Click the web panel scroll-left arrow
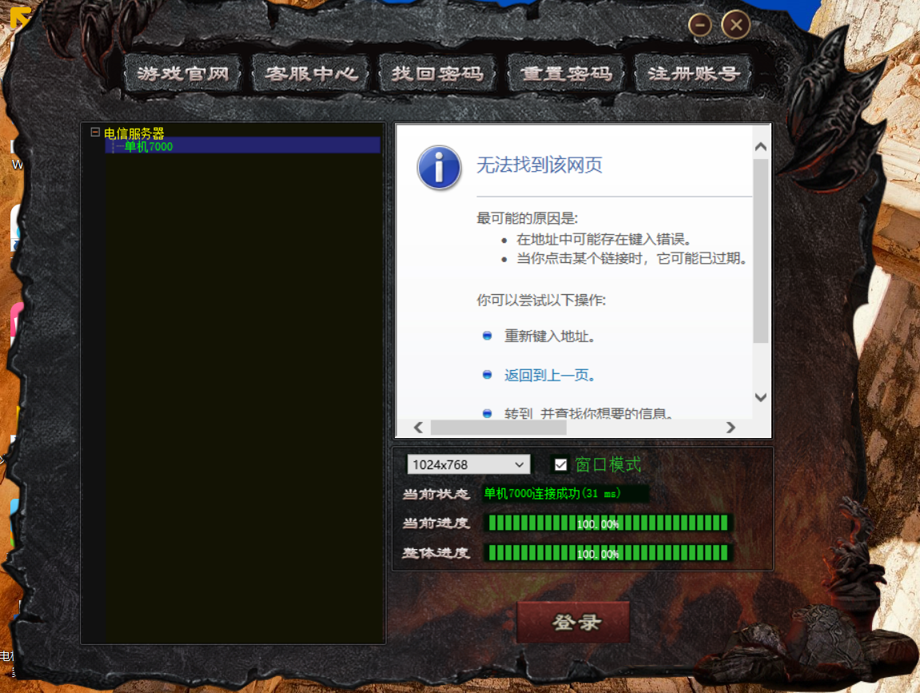This screenshot has width=920, height=693. [418, 427]
